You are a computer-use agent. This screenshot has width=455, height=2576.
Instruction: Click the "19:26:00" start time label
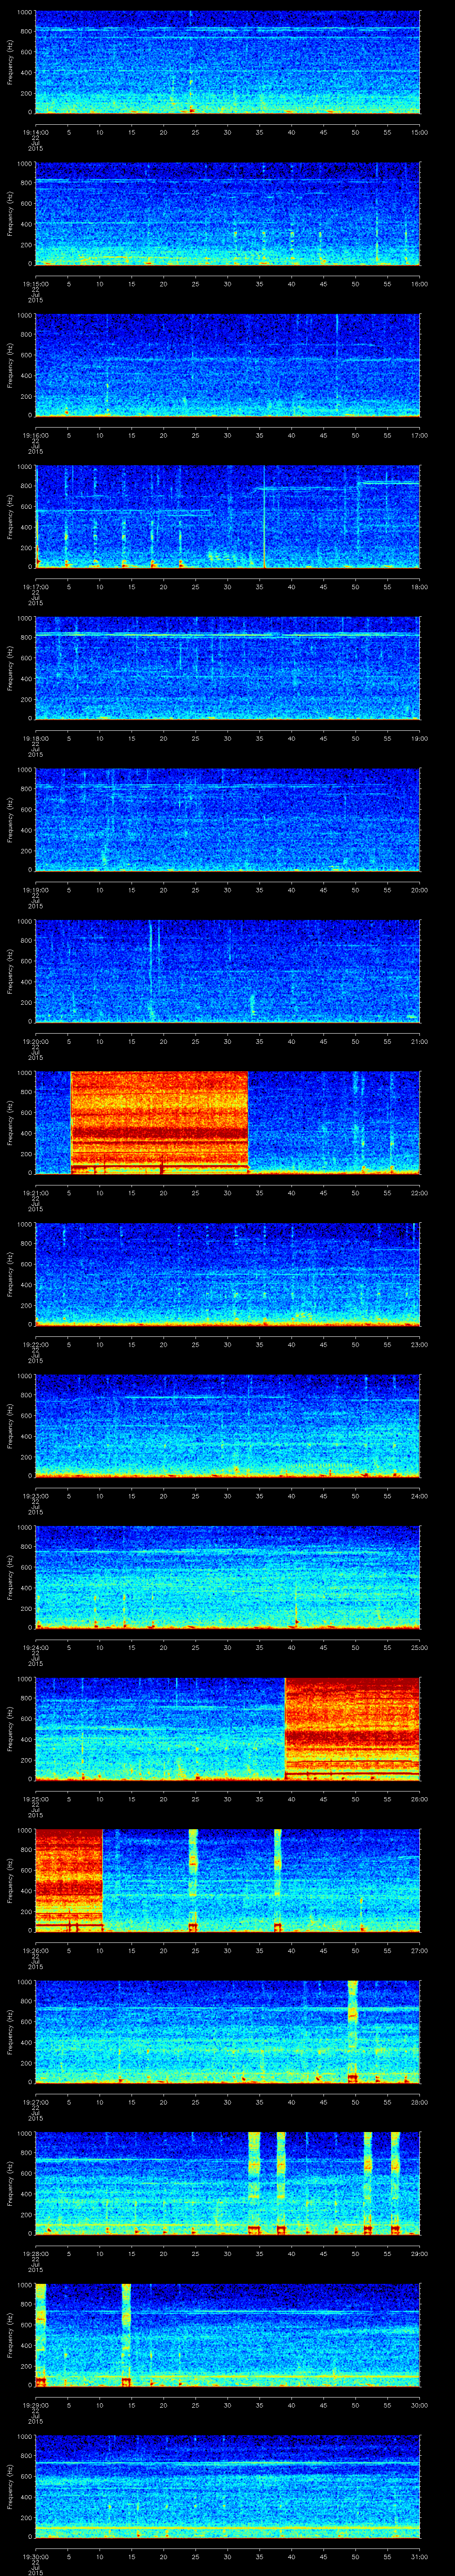[35, 1950]
